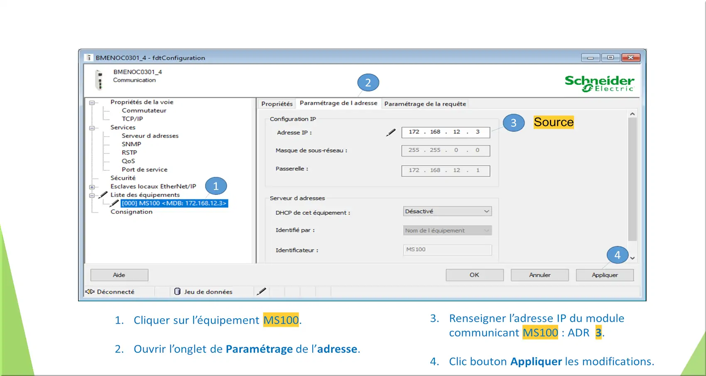Screen dimensions: 706x376
Task: Click the Passerelle address field
Action: click(x=446, y=171)
